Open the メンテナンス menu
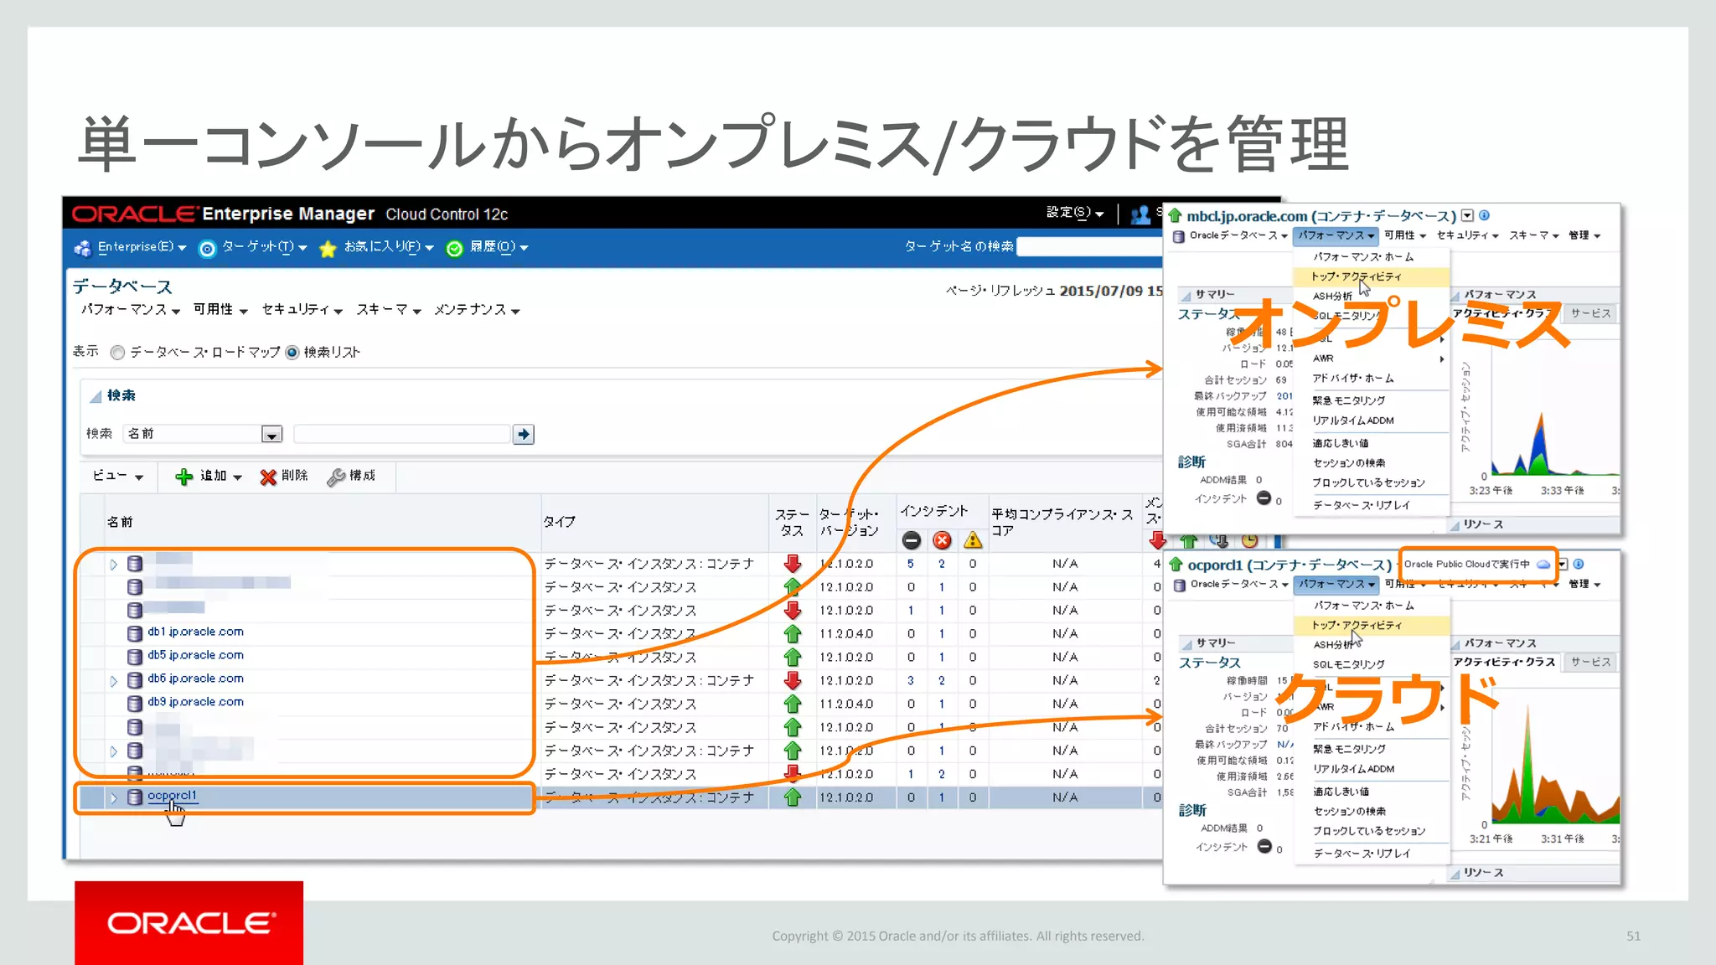1716x965 pixels. pyautogui.click(x=477, y=310)
